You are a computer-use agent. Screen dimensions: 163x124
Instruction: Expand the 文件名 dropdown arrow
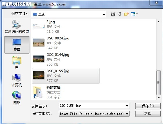[x=127, y=106]
